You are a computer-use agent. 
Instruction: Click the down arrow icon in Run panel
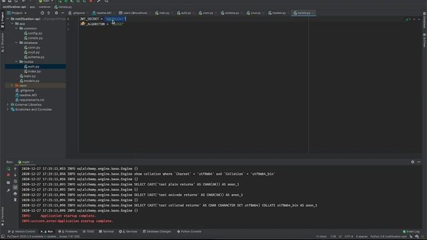pos(15,175)
